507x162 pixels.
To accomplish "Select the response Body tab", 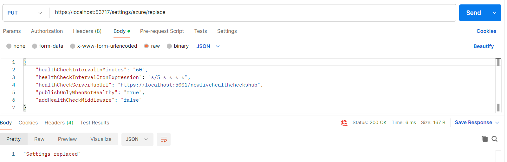I will click(x=6, y=123).
